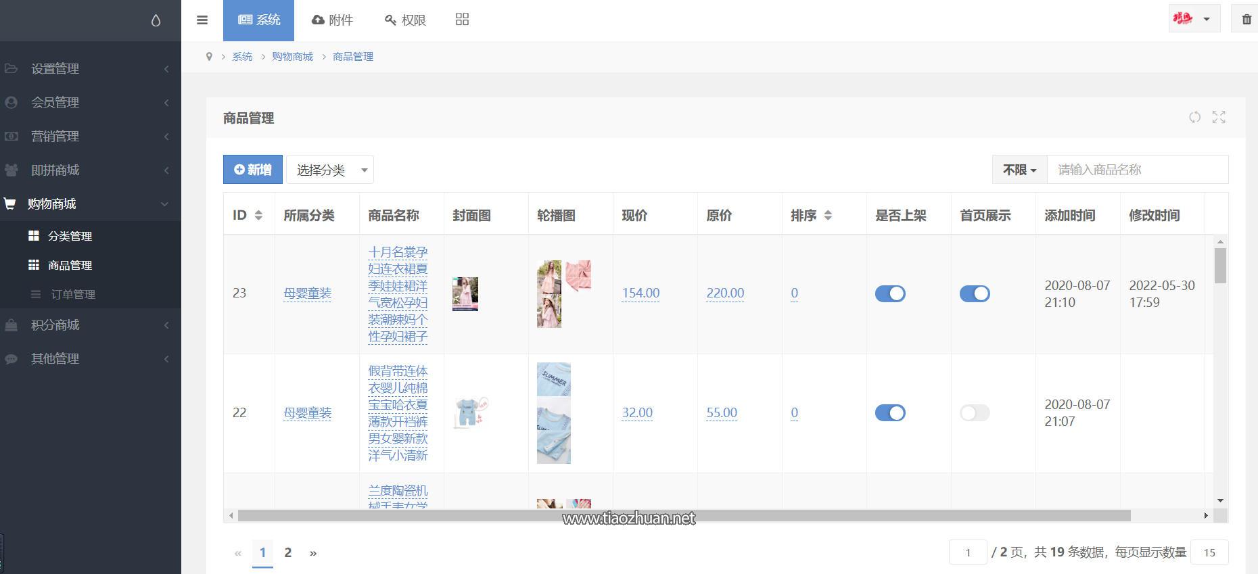Go to page 2 of results
Image resolution: width=1258 pixels, height=574 pixels.
[x=288, y=552]
